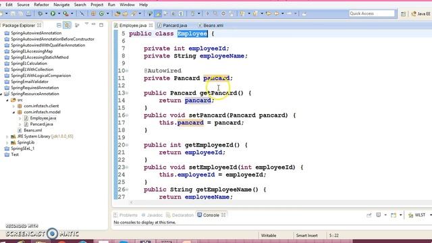The width and height of the screenshot is (432, 243).
Task: Toggle Mark Occurrences highlighter icon
Action: coord(158,13)
